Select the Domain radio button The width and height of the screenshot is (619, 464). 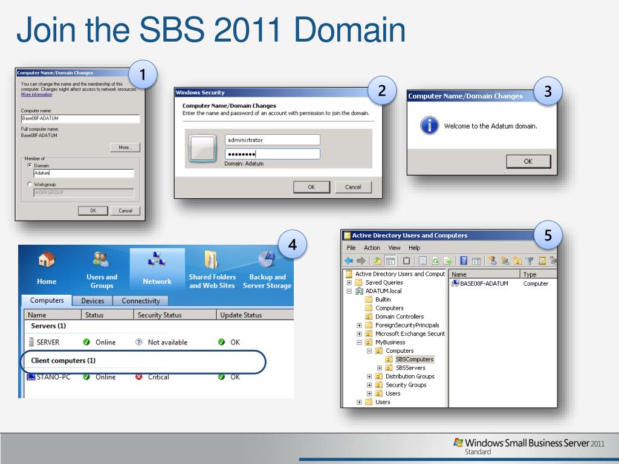(x=30, y=166)
